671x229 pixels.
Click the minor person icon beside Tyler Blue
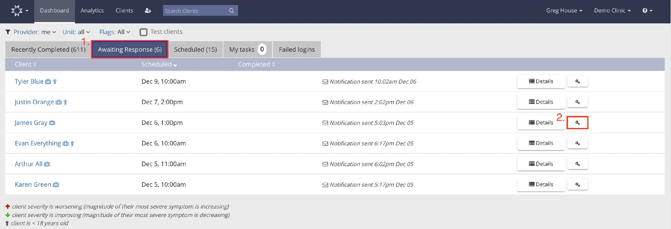pos(55,82)
